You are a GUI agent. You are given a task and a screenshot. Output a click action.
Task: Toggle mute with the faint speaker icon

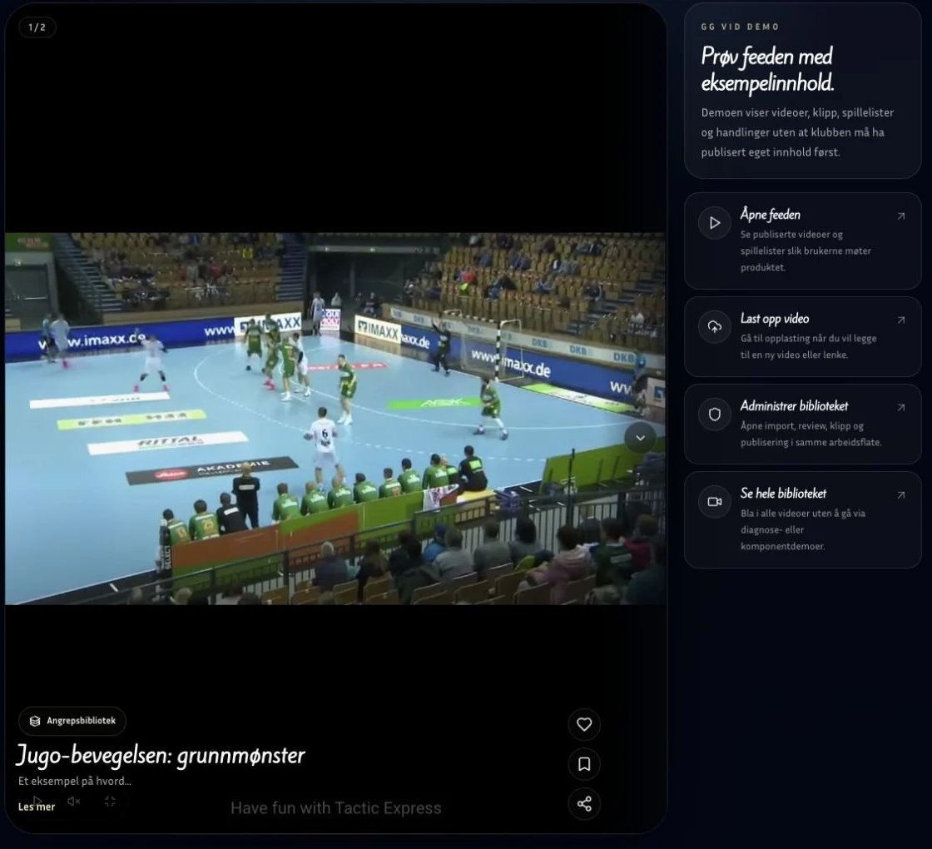(74, 802)
